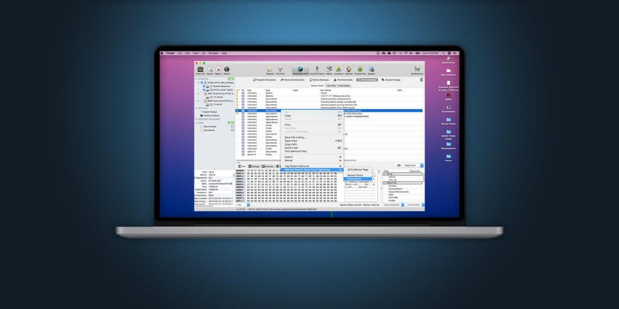619x309 pixels.
Task: Click the Notifications toolbar icon
Action: [416, 69]
